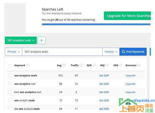Click the keyword search input field
The image size is (155, 113).
tap(62, 52)
